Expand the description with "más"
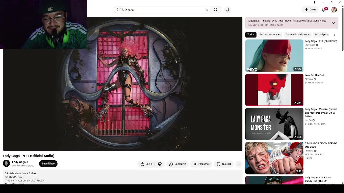 21,184
